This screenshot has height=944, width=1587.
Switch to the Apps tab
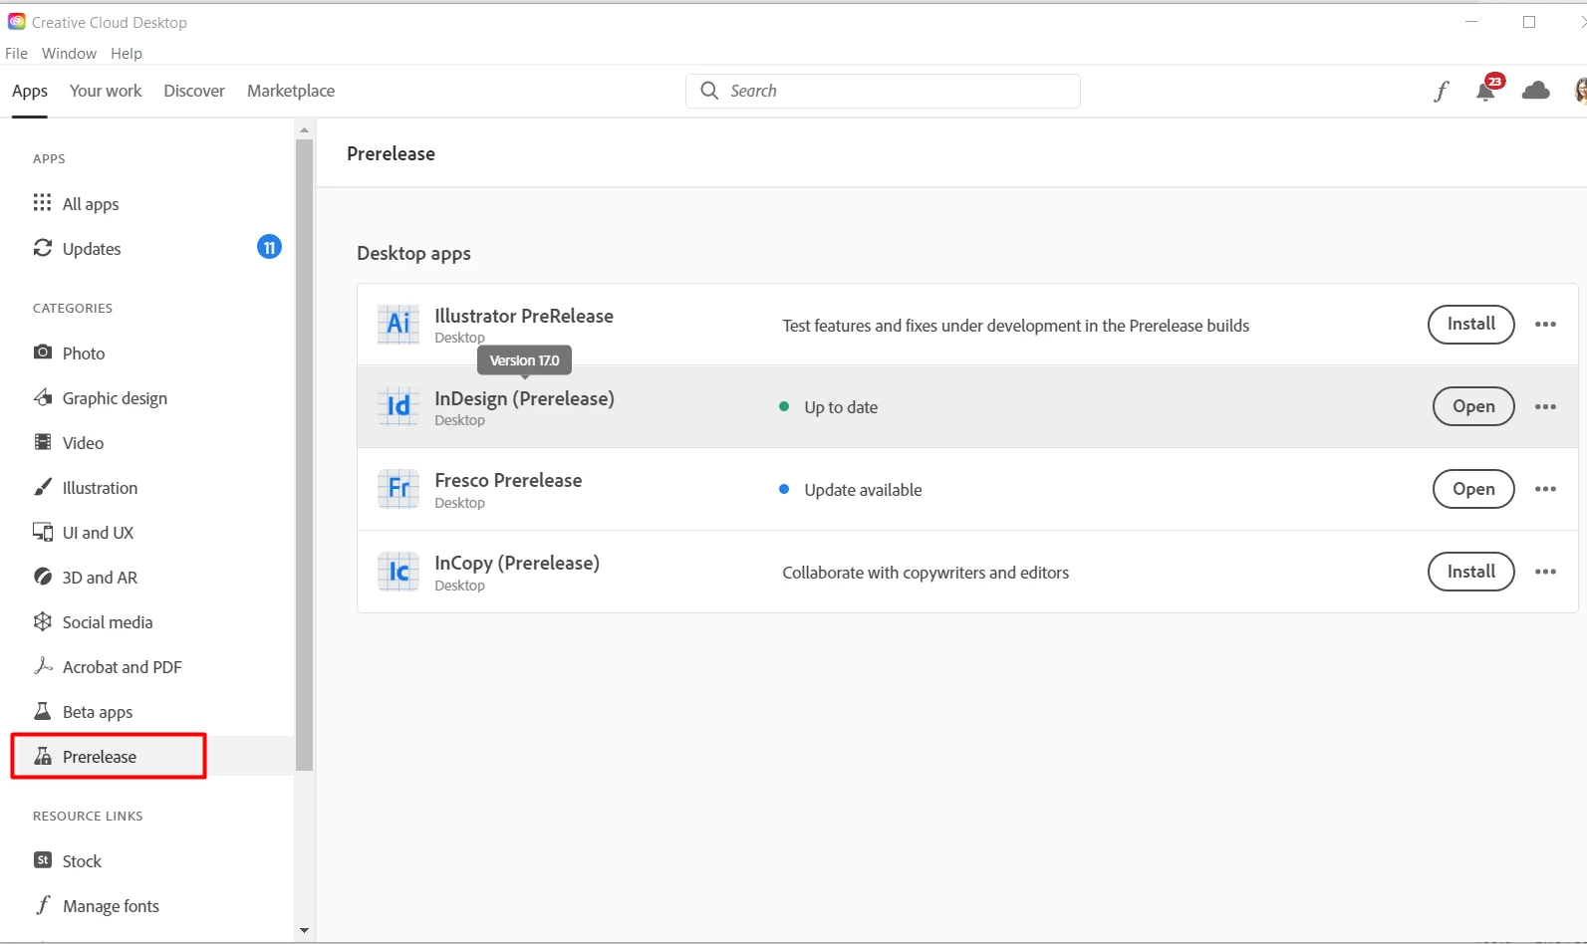click(30, 91)
